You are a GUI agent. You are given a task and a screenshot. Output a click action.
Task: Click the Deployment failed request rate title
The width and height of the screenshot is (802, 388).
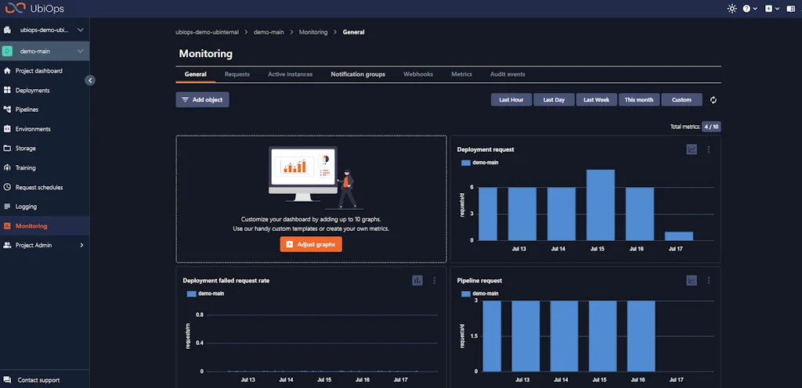coord(226,280)
